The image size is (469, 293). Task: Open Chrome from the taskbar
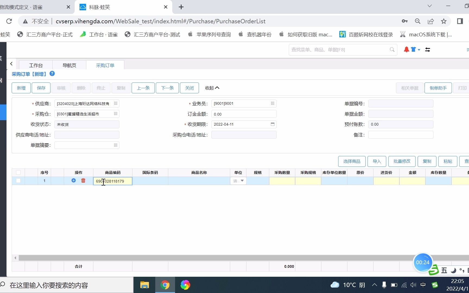coord(165,285)
